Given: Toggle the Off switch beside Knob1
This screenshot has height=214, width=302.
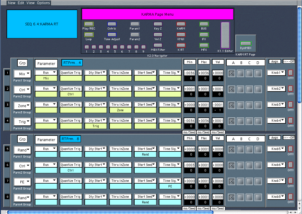Looking at the screenshot, I should pyautogui.click(x=290, y=73).
